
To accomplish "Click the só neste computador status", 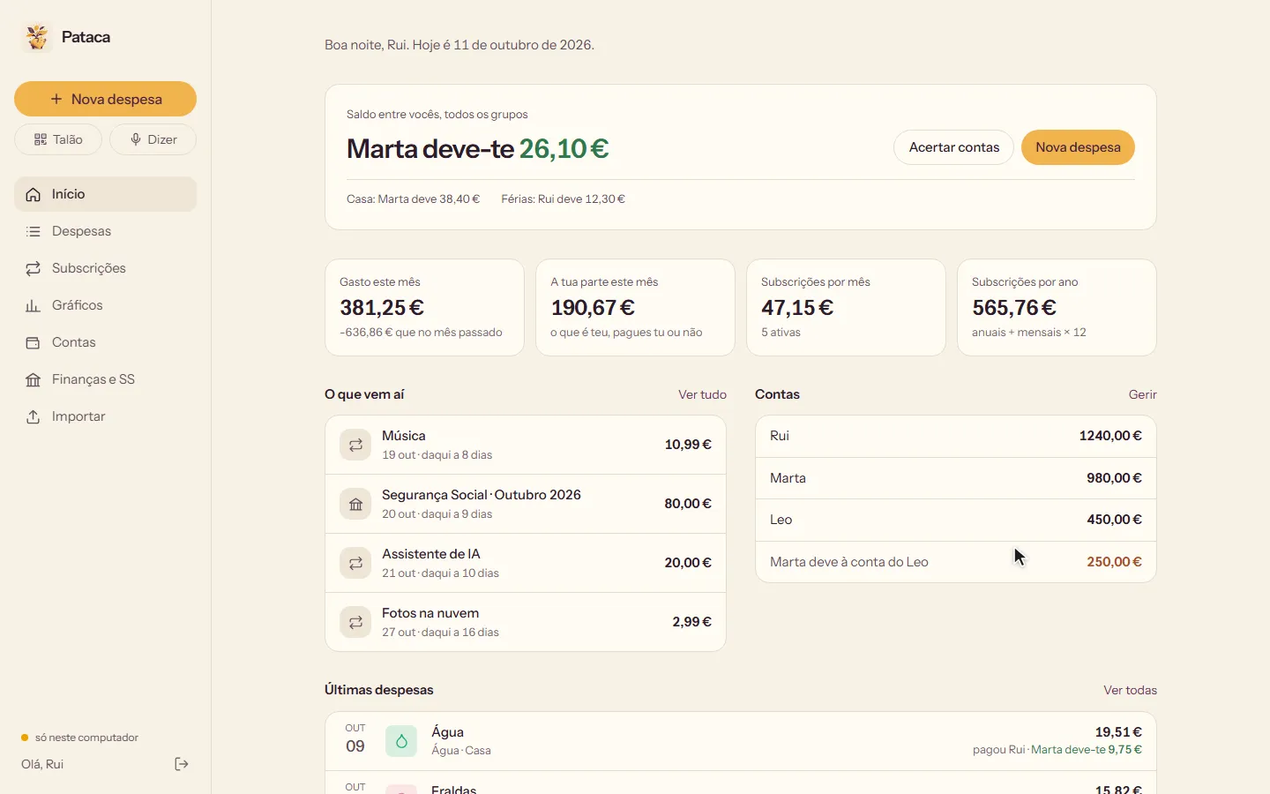I will click(x=79, y=738).
